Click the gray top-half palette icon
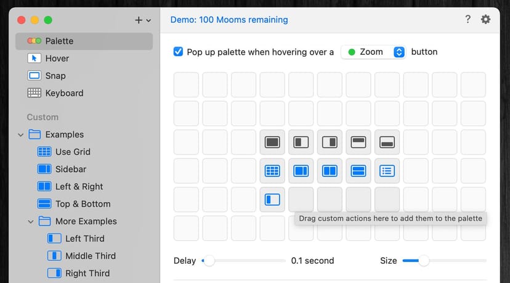This screenshot has width=510, height=283. [358, 142]
